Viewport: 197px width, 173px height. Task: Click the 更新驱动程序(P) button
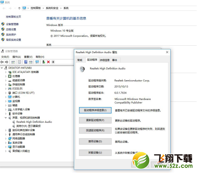coord(95,120)
